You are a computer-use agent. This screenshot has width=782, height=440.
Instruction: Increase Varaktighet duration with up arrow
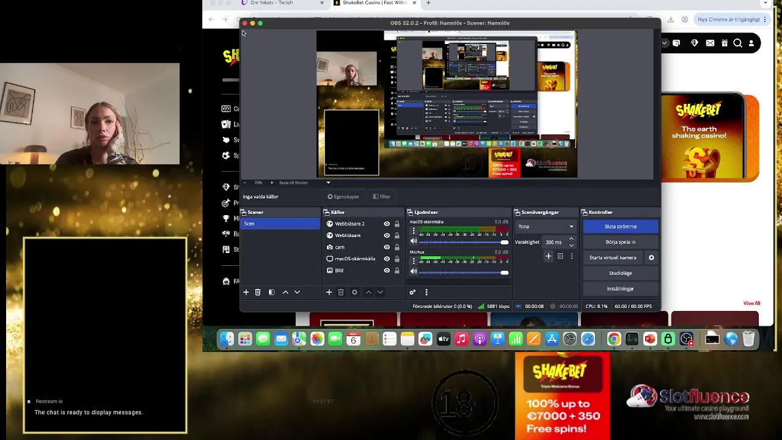[571, 239]
